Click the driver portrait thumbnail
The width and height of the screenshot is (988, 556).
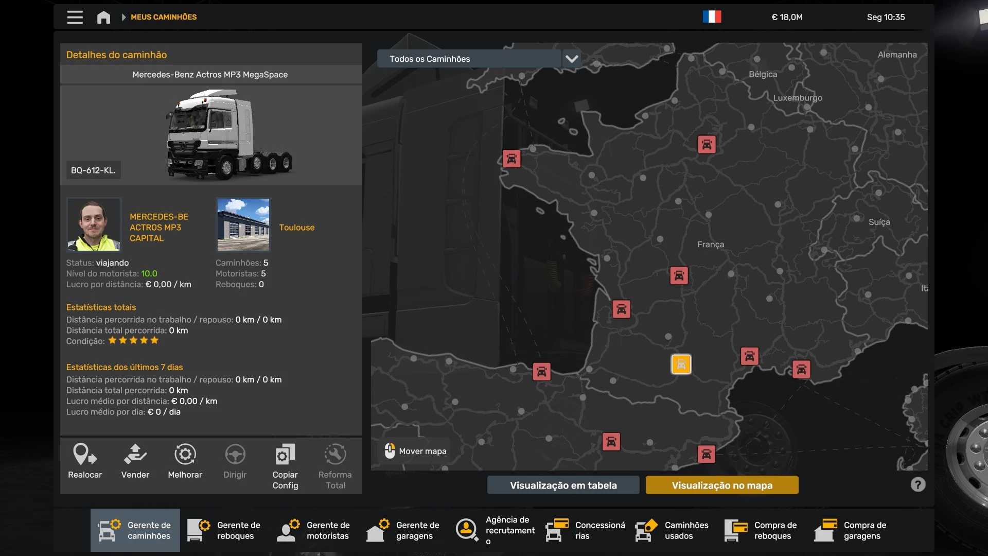pos(94,224)
